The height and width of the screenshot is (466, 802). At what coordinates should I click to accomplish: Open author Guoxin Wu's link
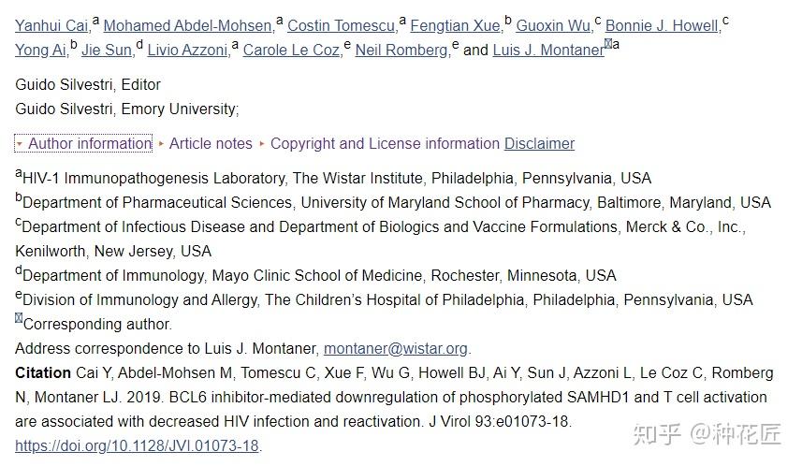[553, 25]
